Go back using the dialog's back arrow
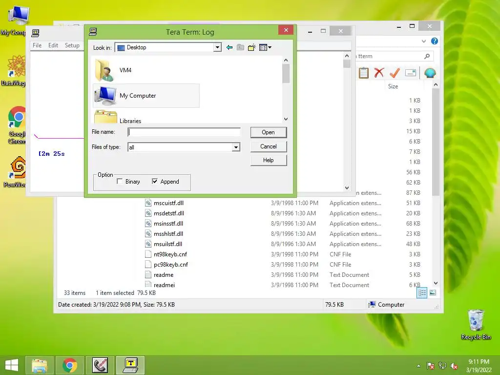Image resolution: width=500 pixels, height=375 pixels. click(229, 47)
